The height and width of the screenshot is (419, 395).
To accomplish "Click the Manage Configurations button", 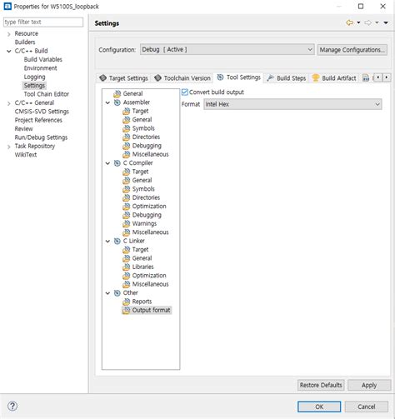I will tap(352, 50).
